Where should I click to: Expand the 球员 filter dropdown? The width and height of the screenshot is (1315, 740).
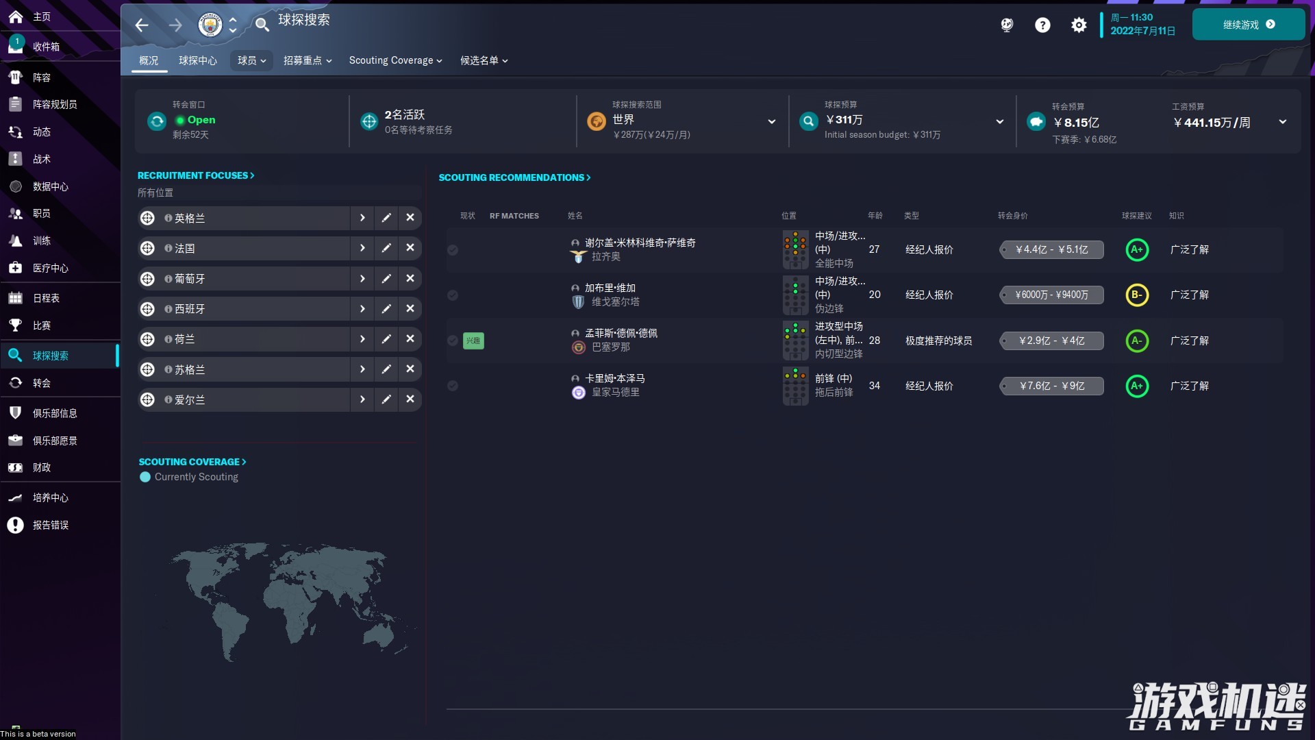coord(251,60)
